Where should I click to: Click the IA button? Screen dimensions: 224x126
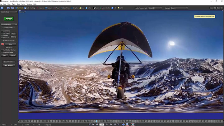click(x=222, y=8)
